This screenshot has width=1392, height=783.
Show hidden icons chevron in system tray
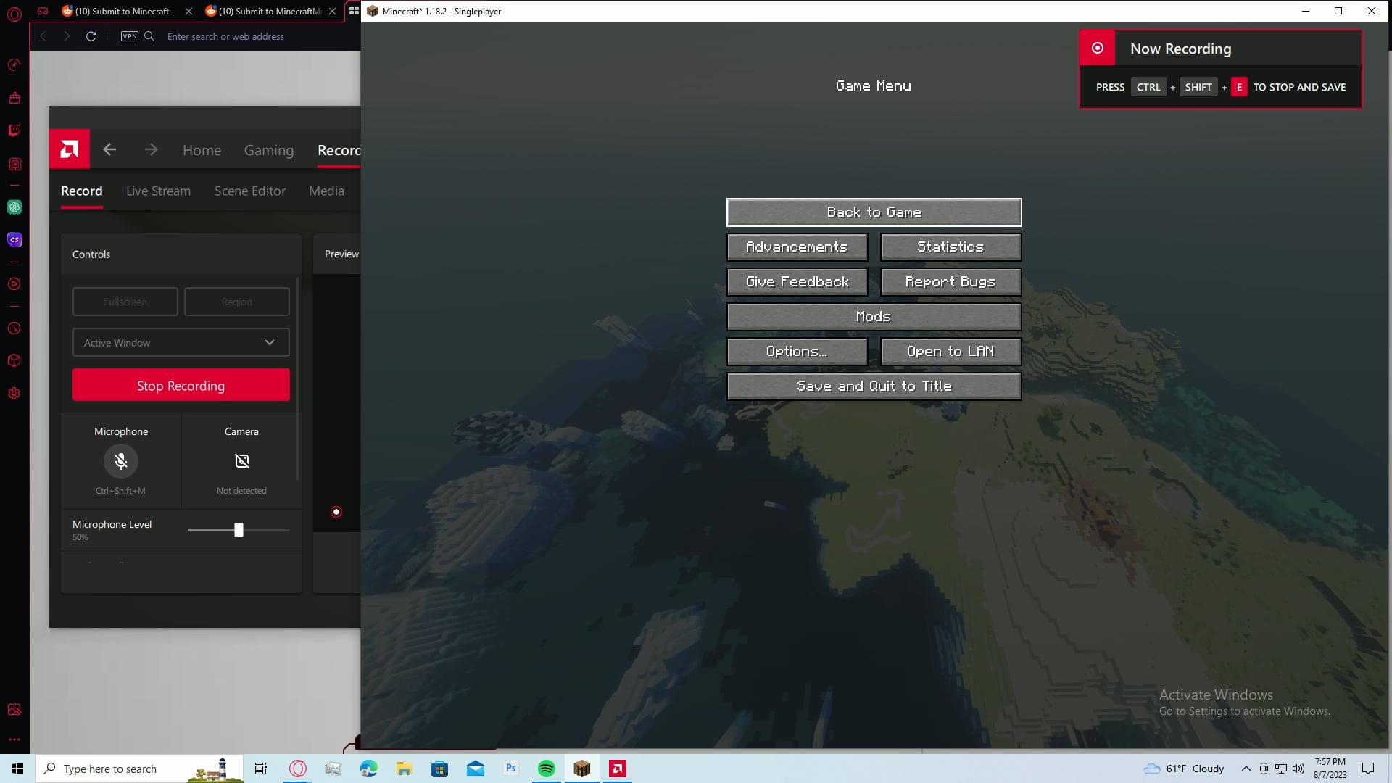[x=1246, y=768]
